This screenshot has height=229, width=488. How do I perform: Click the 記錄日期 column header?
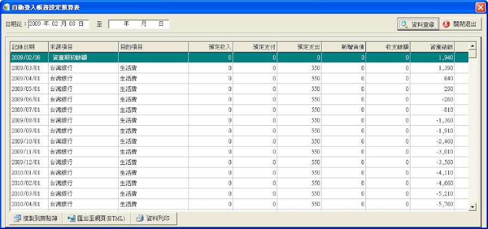(x=29, y=47)
